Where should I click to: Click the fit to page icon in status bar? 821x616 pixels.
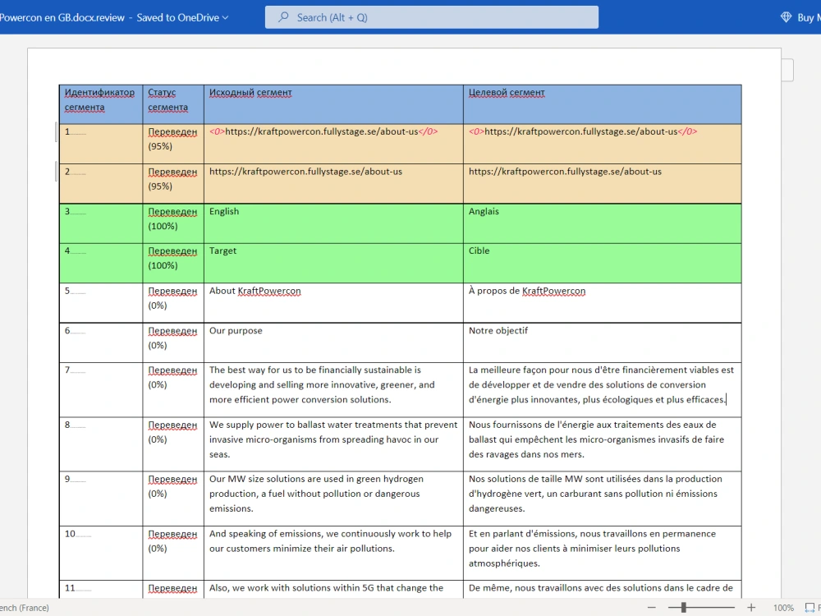click(x=810, y=608)
